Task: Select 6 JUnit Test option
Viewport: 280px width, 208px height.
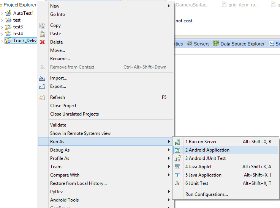Action: point(197,183)
